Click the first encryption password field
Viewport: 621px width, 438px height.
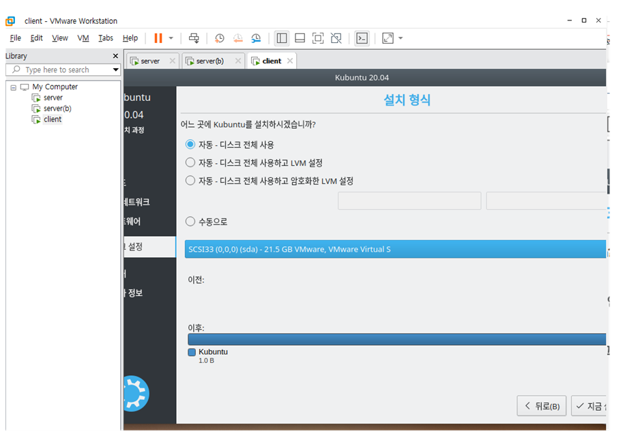pyautogui.click(x=409, y=201)
